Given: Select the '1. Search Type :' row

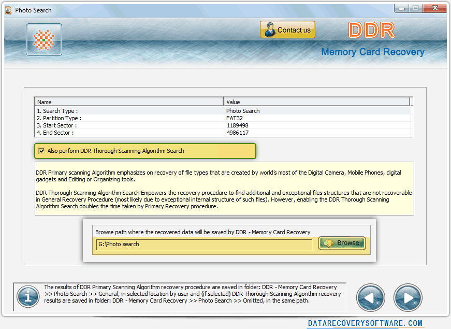Looking at the screenshot, I should click(x=223, y=111).
